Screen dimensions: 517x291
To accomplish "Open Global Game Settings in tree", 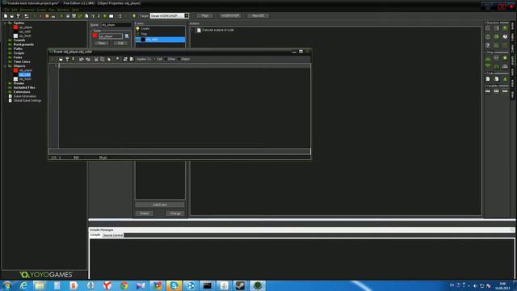I will pos(27,100).
